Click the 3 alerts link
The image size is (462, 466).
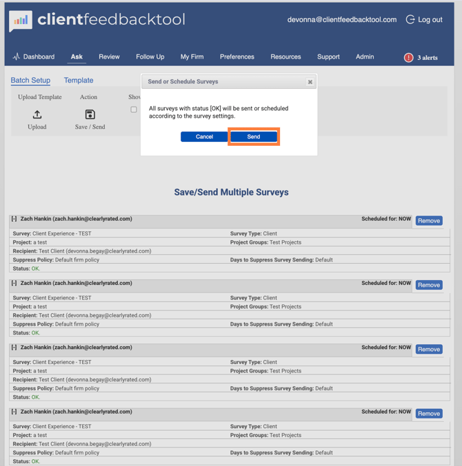(x=427, y=58)
